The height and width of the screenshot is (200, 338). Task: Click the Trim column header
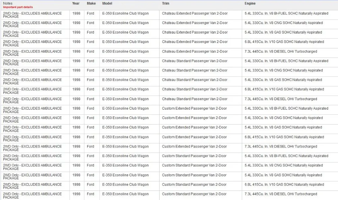[x=166, y=3]
